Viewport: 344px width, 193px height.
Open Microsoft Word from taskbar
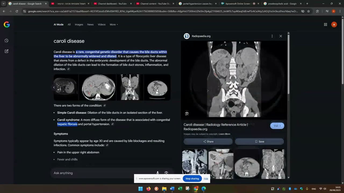point(172,189)
